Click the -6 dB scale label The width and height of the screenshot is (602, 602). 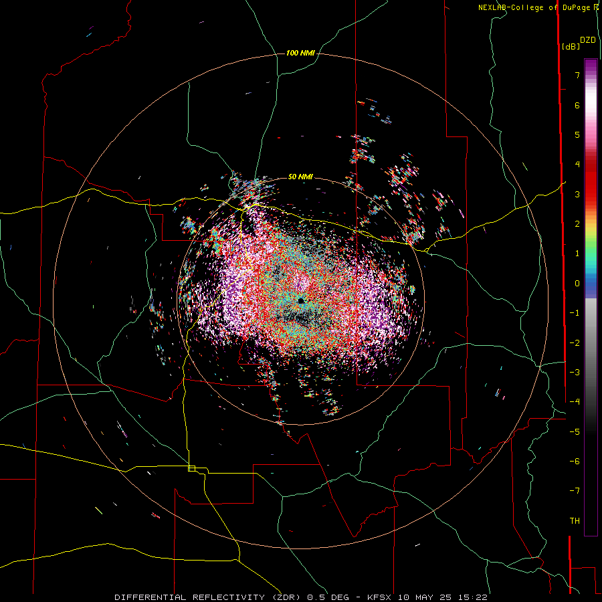coord(575,462)
